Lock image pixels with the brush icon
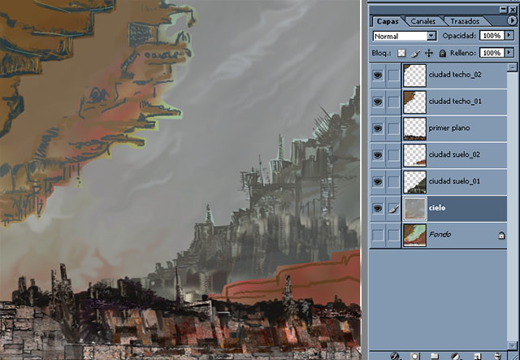Screen dimensions: 520x360 click(415, 53)
